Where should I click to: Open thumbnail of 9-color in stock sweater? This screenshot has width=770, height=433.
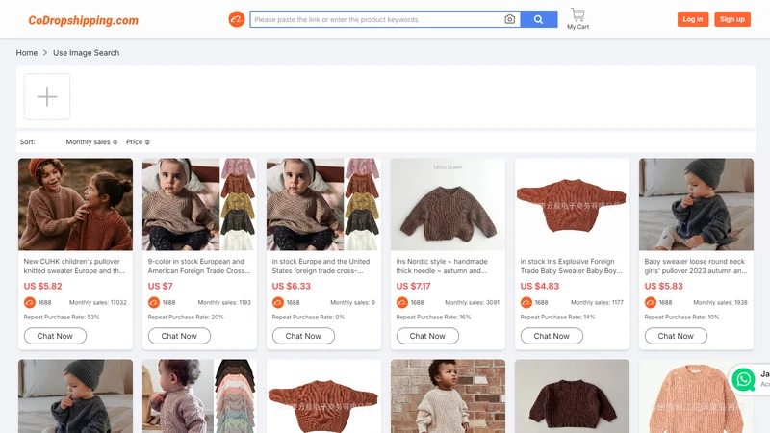coord(199,204)
